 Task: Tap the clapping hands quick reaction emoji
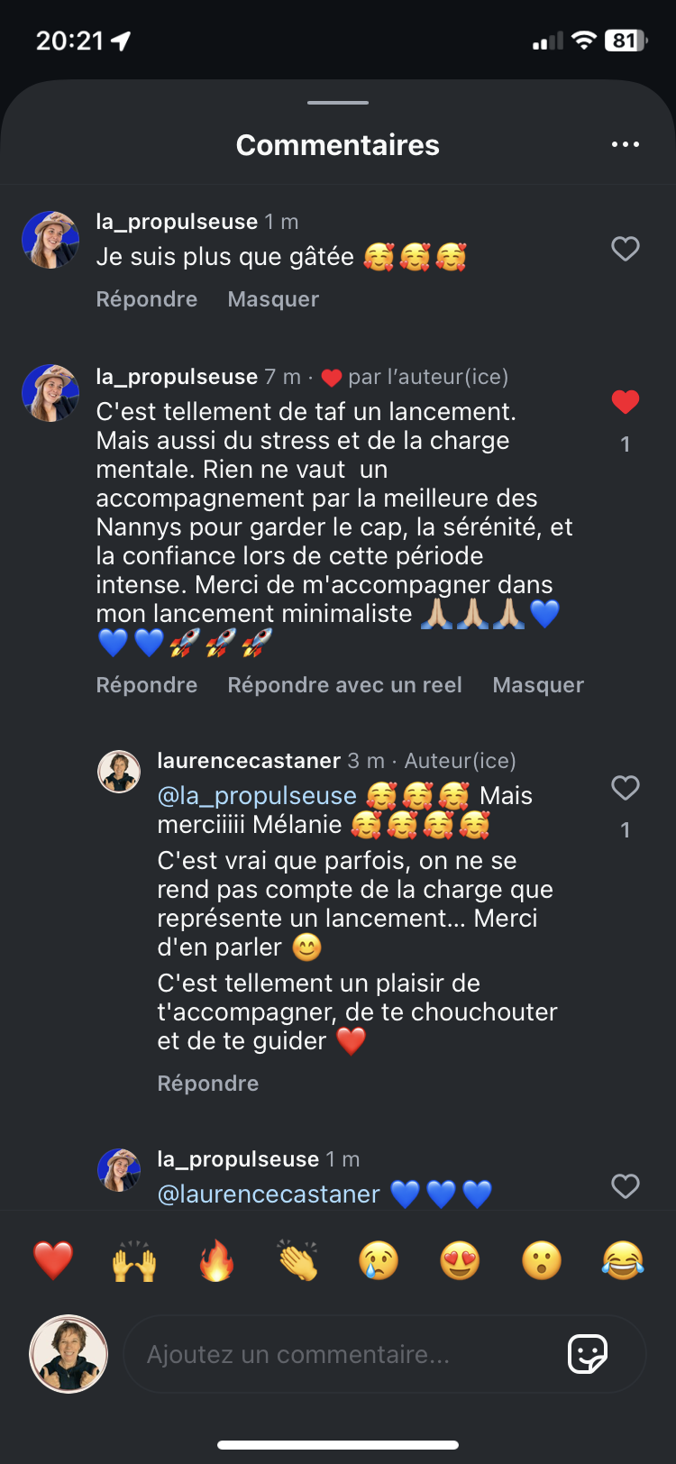pos(297,1260)
